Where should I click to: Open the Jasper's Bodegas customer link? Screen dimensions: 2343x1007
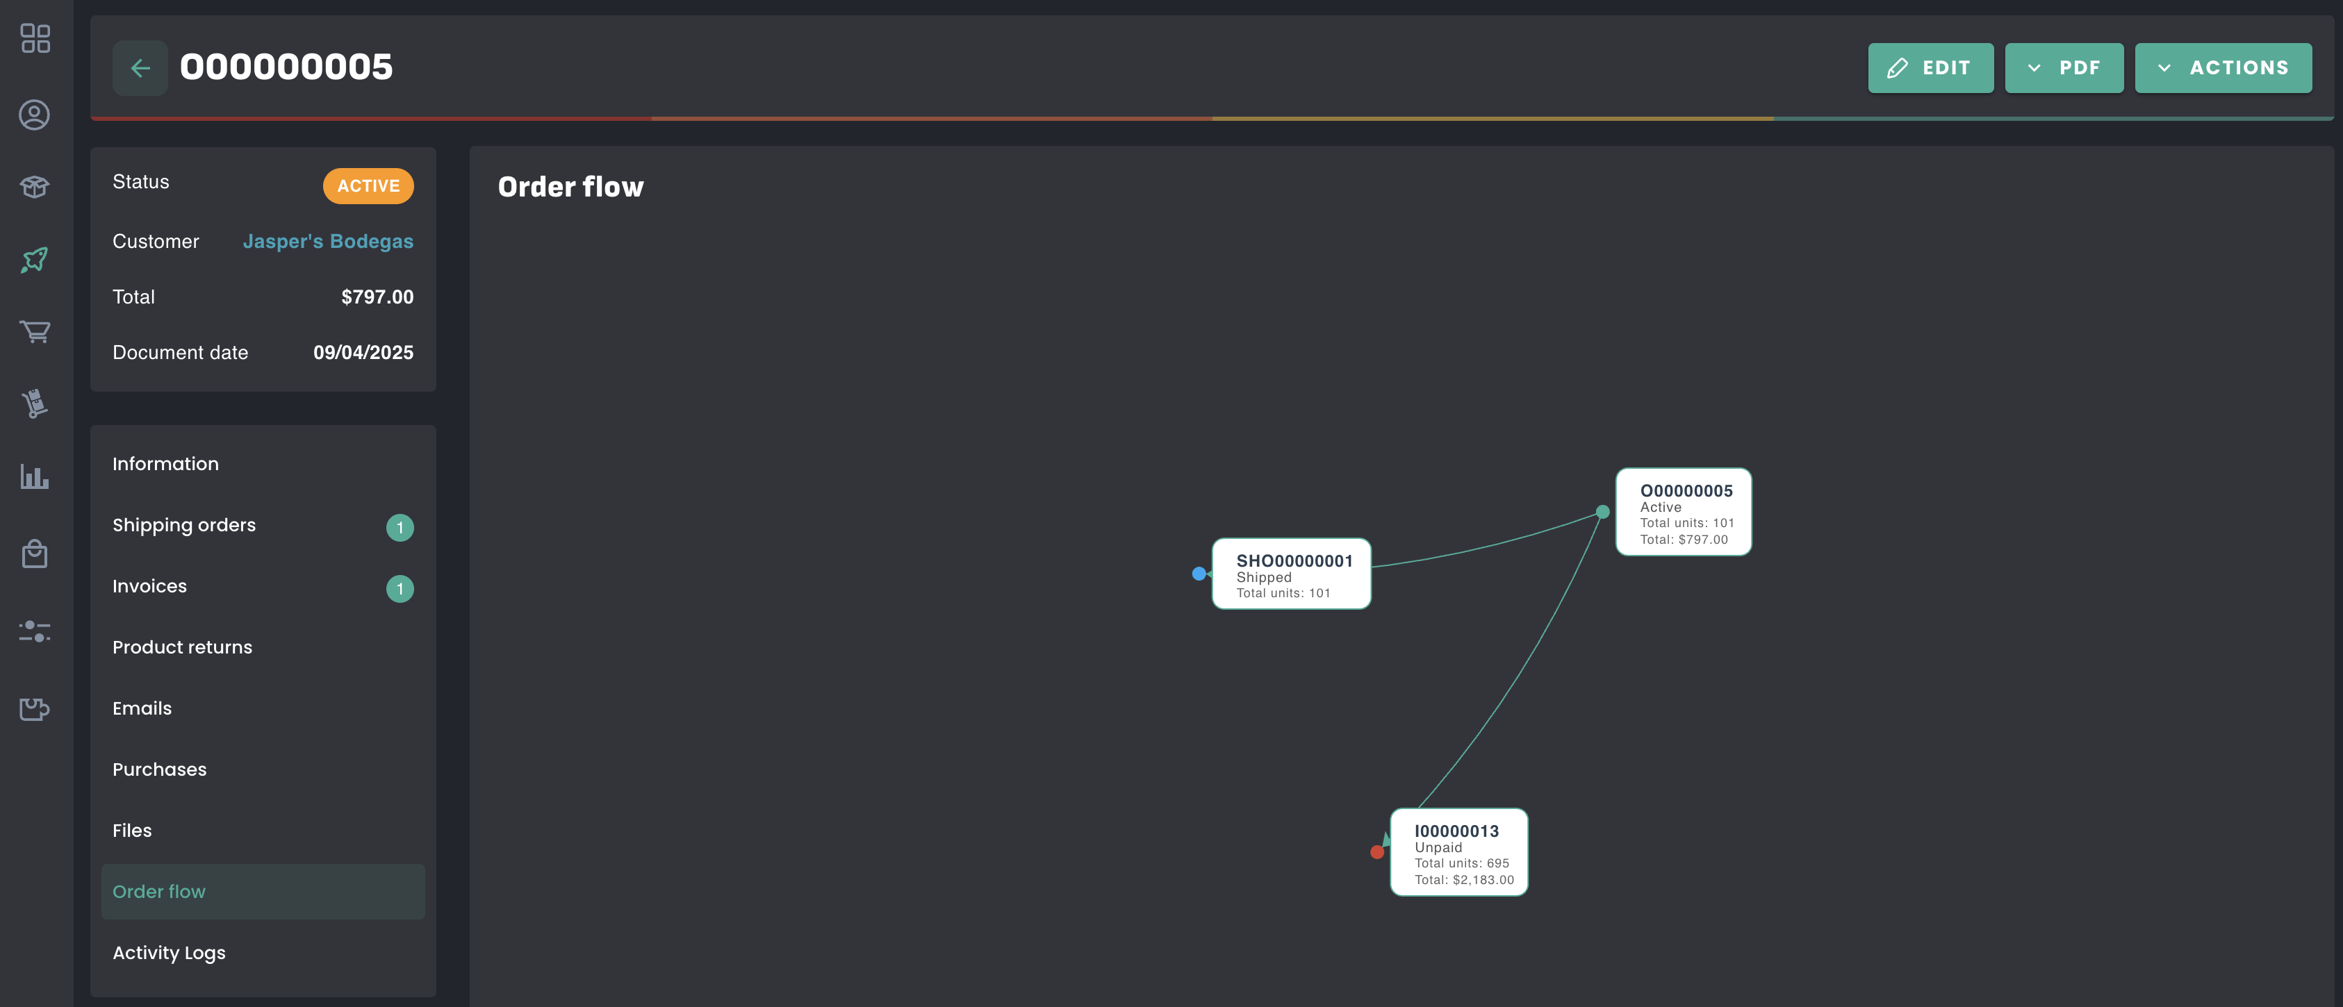327,242
